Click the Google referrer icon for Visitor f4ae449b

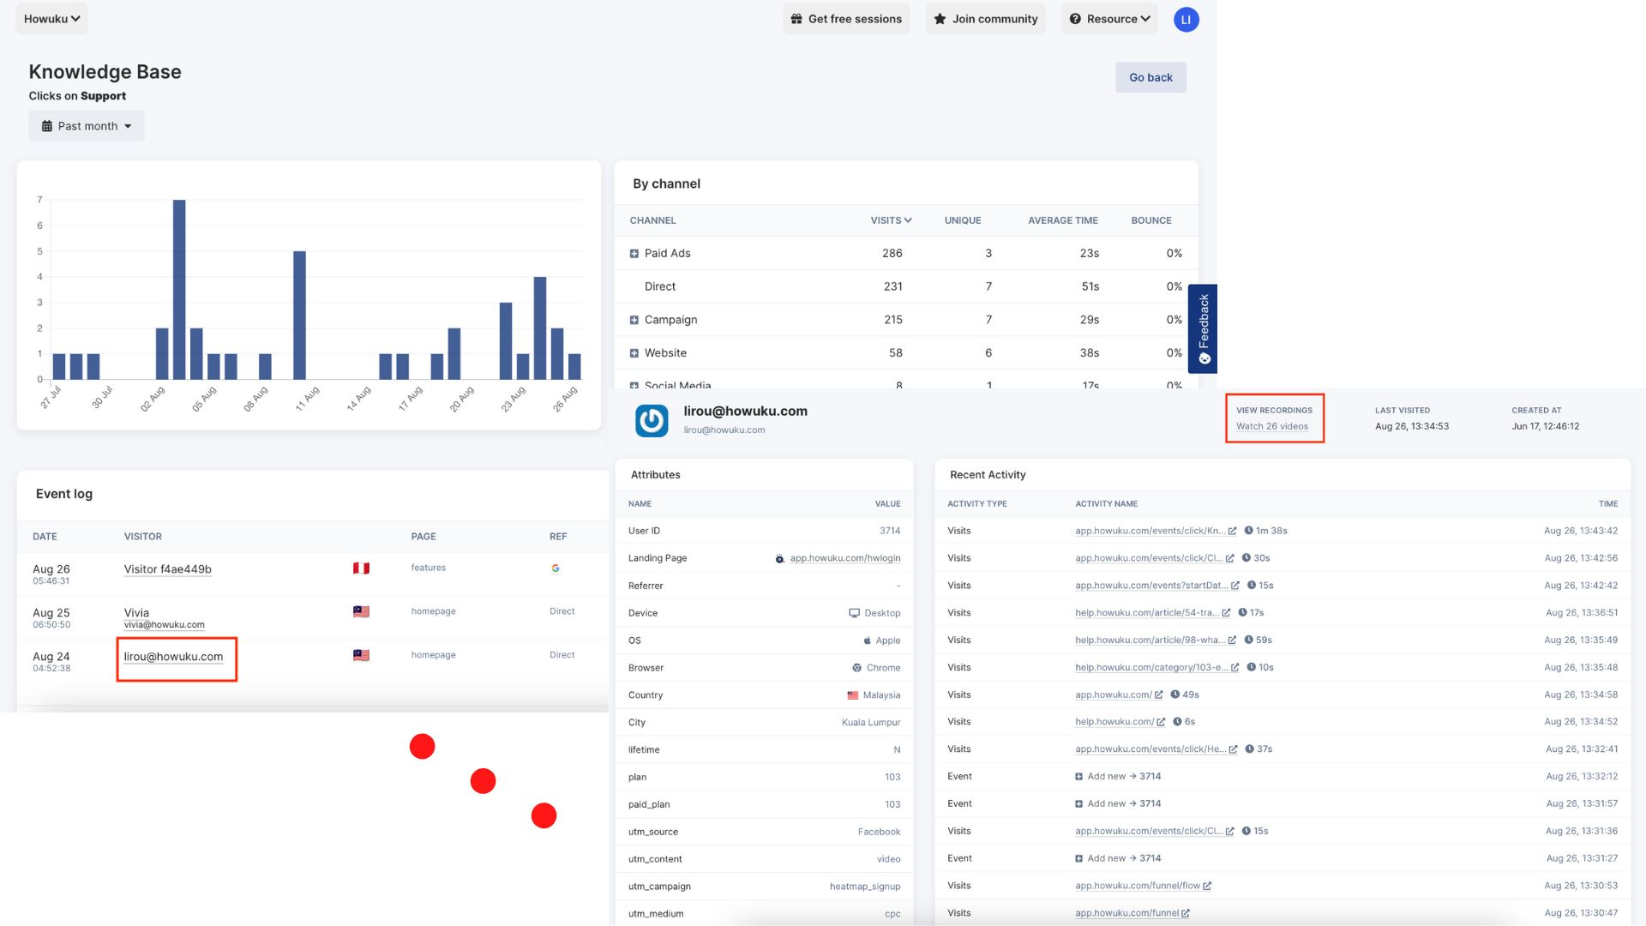556,568
